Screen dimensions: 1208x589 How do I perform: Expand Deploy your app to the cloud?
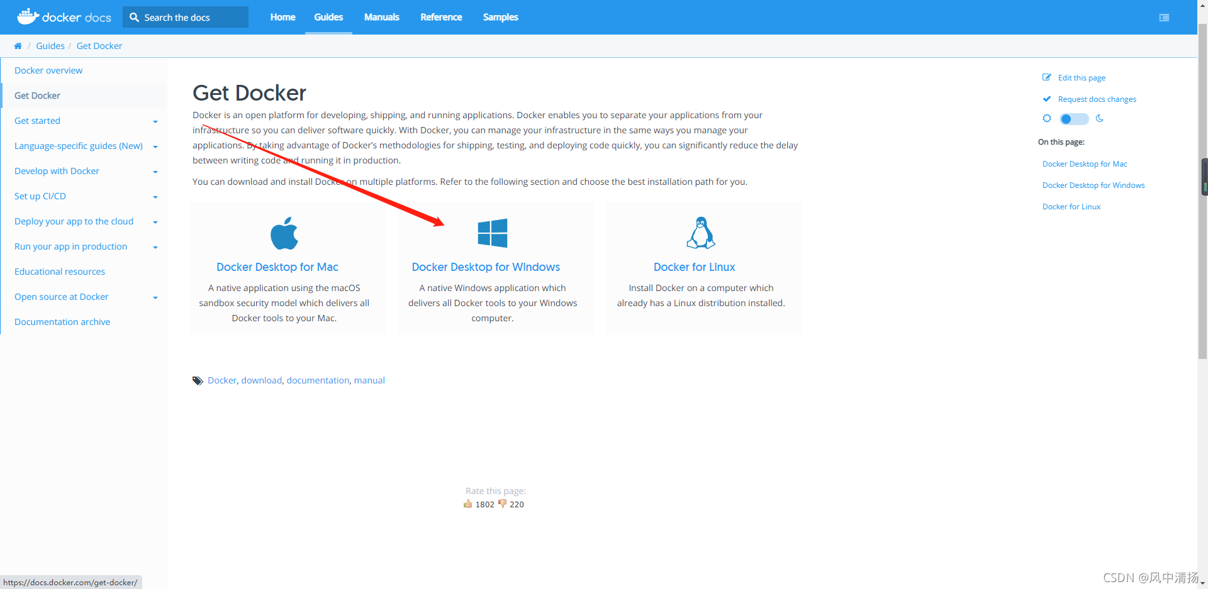(155, 222)
